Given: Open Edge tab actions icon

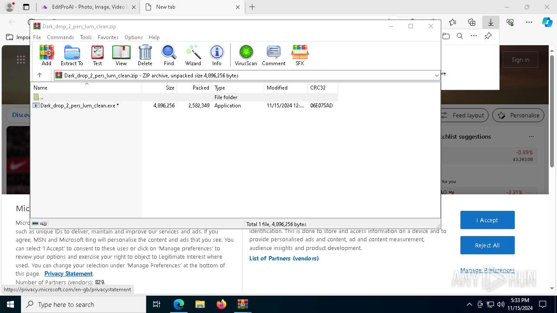Looking at the screenshot, I should [x=26, y=7].
